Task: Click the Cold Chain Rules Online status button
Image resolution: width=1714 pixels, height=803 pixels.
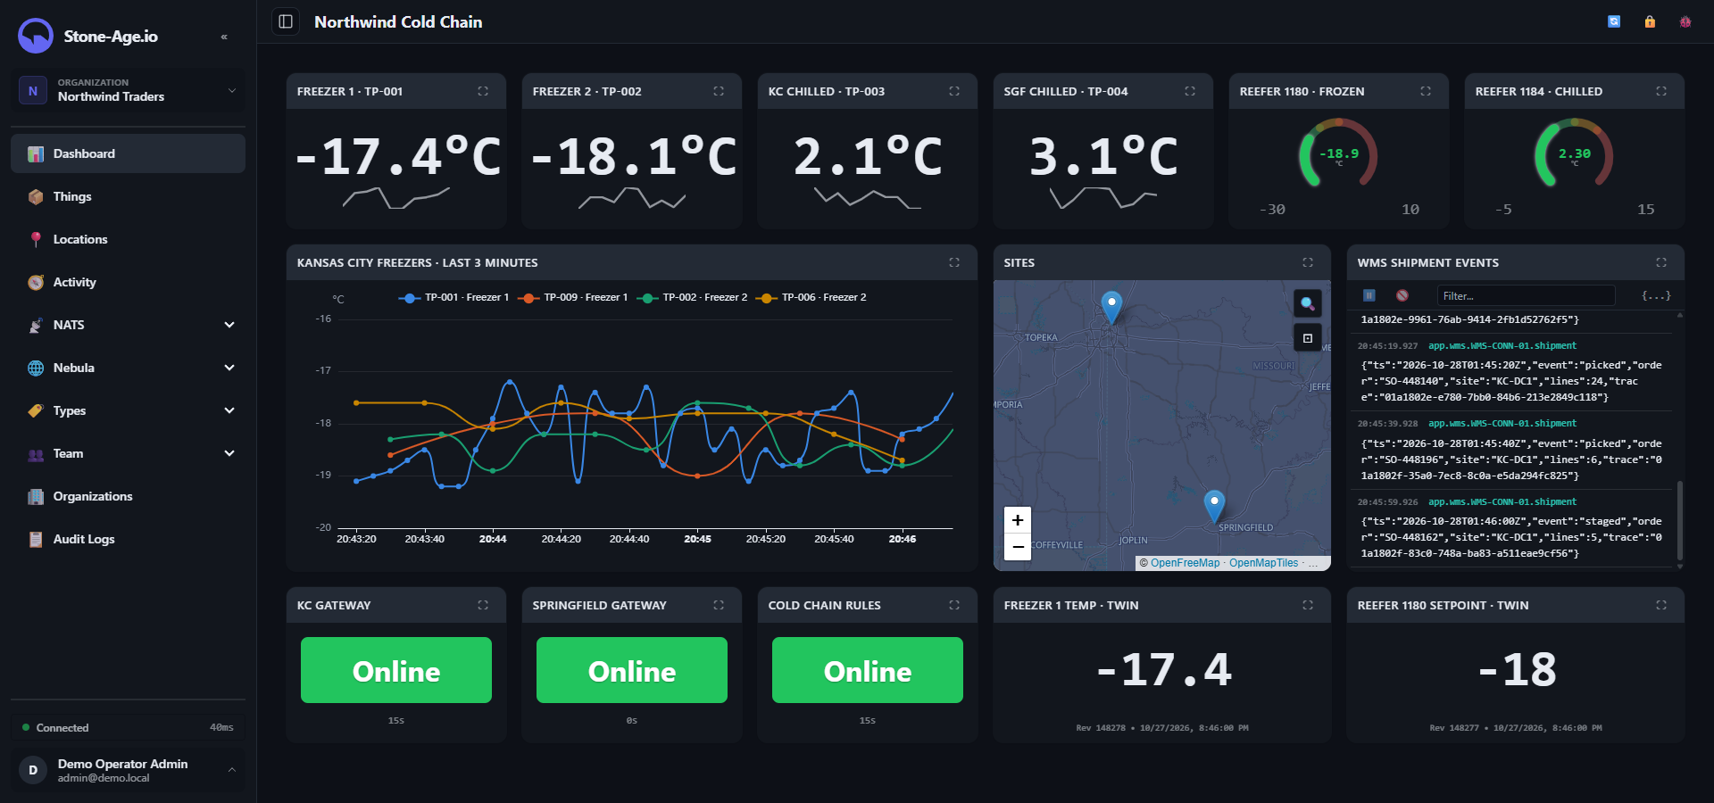Action: tap(868, 670)
